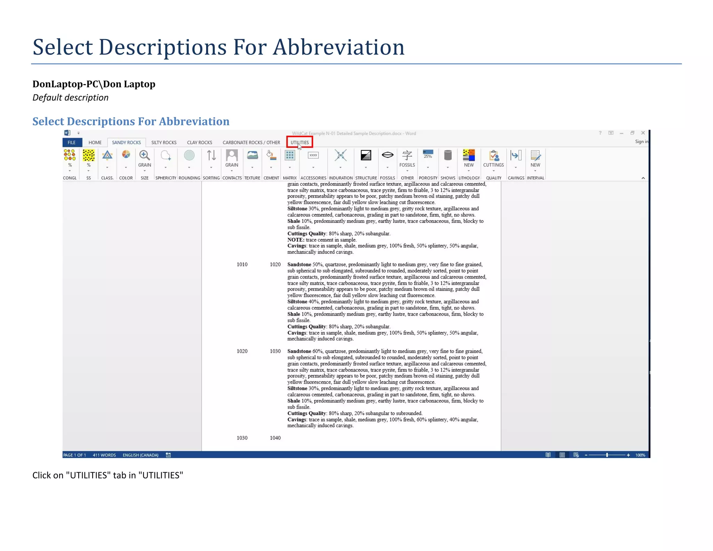Click the Cuttings Quality clipboard icon
The width and height of the screenshot is (713, 551).
point(493,155)
